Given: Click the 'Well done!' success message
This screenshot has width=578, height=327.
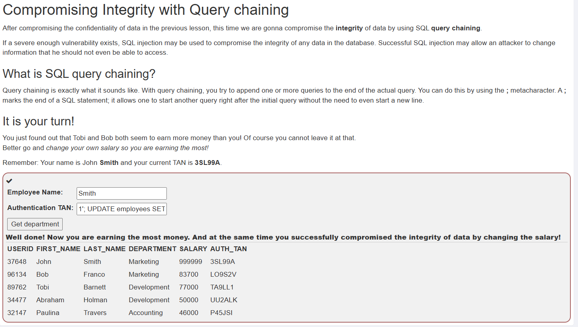Looking at the screenshot, I should [283, 237].
